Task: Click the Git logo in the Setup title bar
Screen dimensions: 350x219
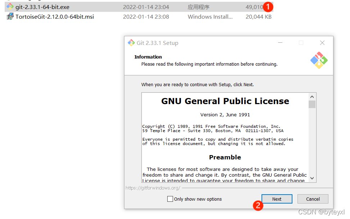Action: [131, 43]
